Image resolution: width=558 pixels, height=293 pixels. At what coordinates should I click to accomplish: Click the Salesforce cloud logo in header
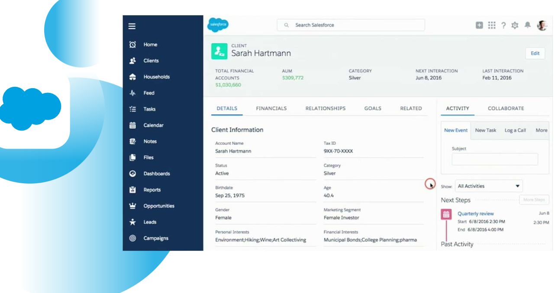[x=218, y=25]
